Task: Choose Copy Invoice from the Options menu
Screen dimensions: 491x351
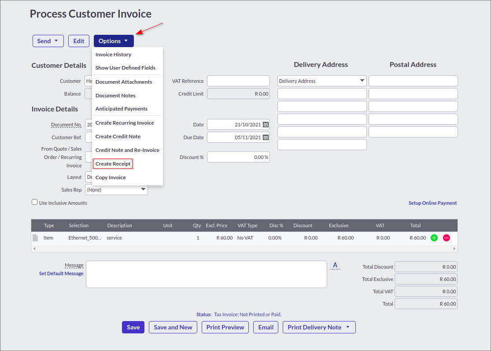Action: click(x=110, y=177)
